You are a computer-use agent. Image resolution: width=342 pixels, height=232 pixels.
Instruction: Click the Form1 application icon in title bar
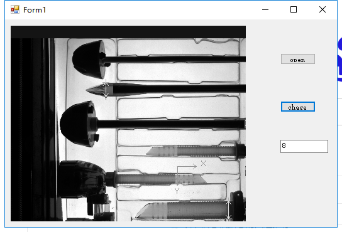coord(15,9)
